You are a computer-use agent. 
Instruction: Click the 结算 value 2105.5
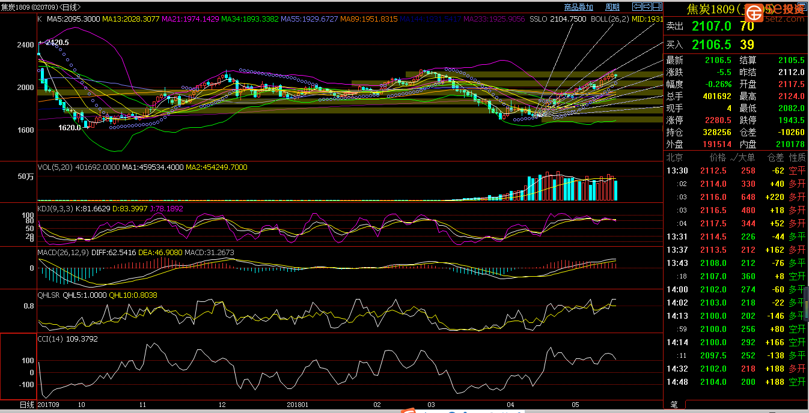(791, 60)
